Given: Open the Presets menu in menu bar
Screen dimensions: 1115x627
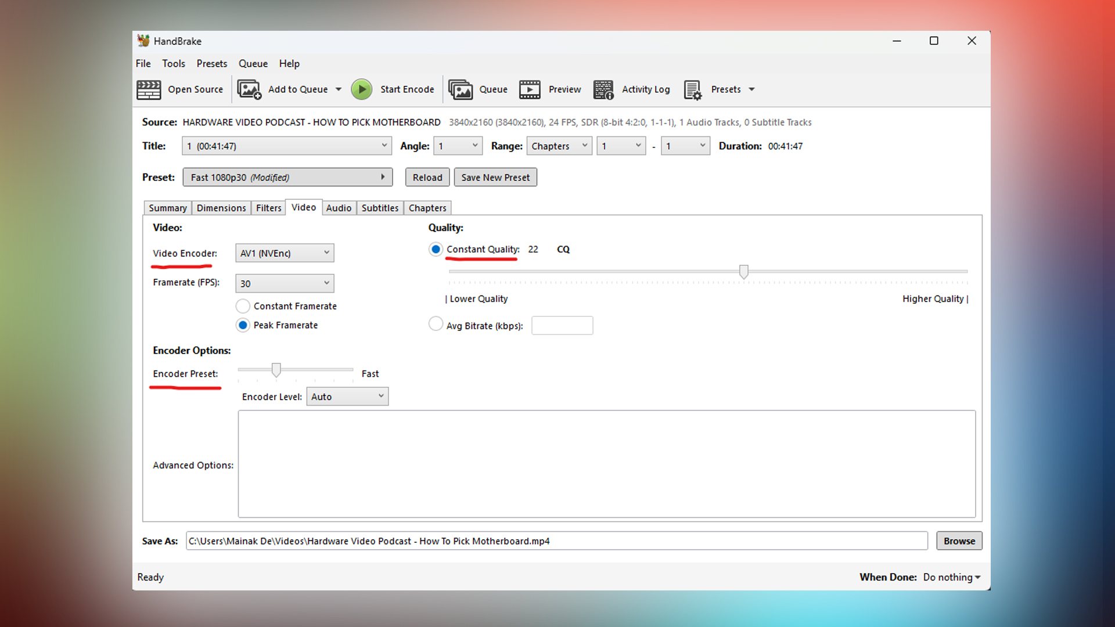Looking at the screenshot, I should 211,63.
